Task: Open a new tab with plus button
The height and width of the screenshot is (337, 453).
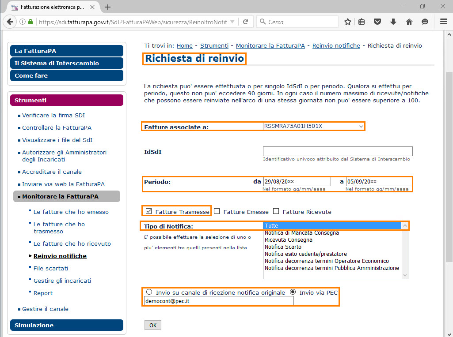Action: (x=108, y=7)
